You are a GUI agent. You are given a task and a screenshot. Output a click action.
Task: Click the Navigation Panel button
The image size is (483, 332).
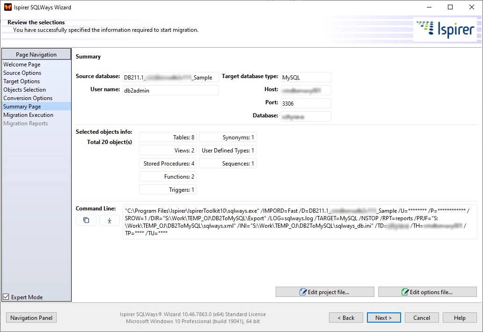pyautogui.click(x=31, y=318)
